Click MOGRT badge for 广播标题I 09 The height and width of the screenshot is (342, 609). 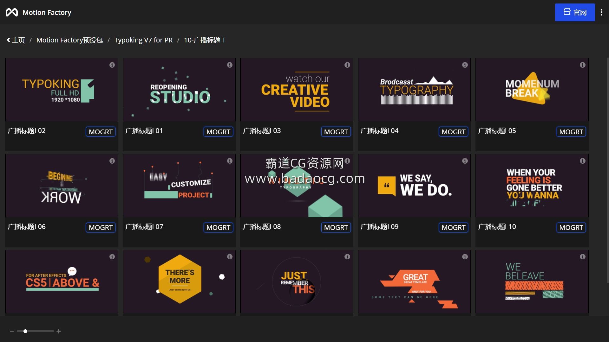pyautogui.click(x=454, y=227)
